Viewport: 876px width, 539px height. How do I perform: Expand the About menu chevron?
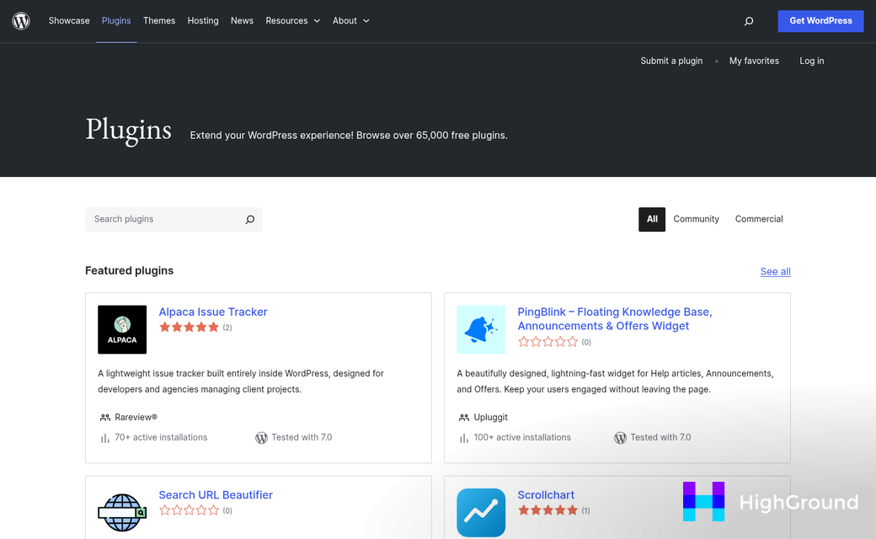click(x=366, y=21)
